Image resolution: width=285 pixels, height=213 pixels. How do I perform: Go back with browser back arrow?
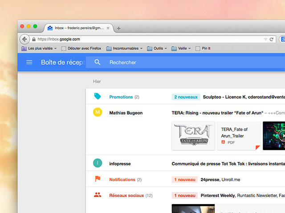pos(24,39)
